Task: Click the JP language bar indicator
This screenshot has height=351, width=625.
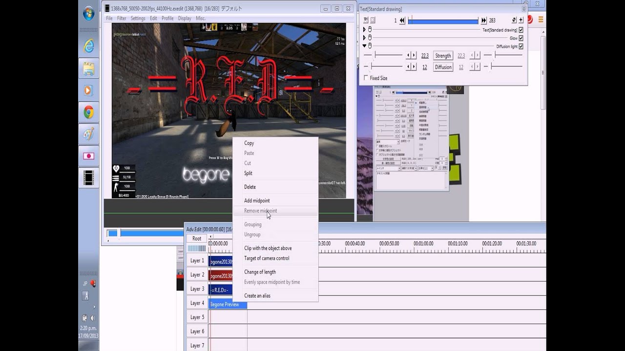Action: click(x=85, y=284)
